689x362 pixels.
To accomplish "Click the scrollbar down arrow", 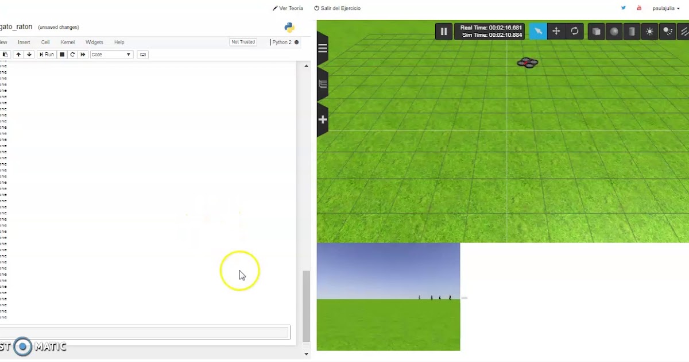I will point(306,354).
